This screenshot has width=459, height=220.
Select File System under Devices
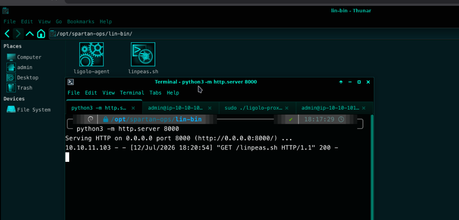29,110
